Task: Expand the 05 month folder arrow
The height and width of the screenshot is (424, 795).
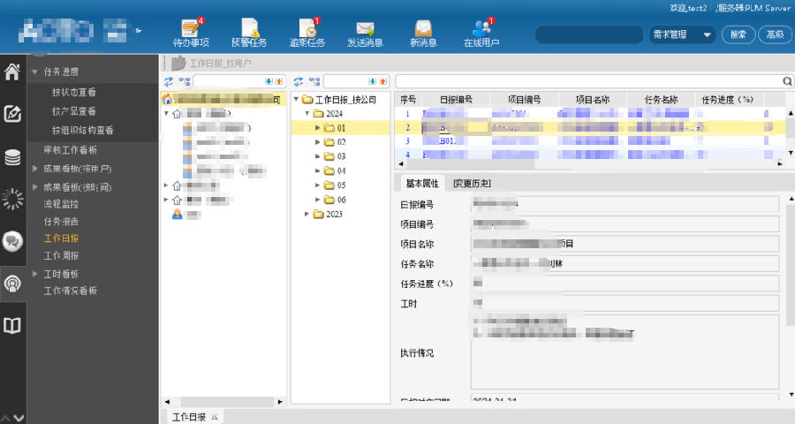Action: (318, 185)
